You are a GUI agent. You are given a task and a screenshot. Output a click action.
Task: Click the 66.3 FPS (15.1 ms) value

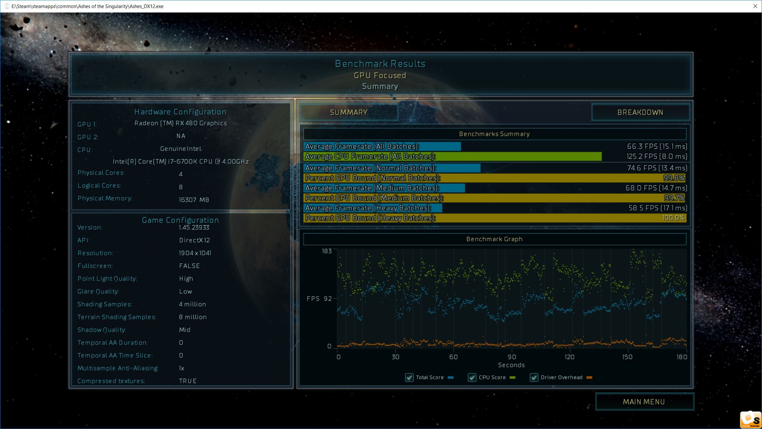[x=657, y=147]
